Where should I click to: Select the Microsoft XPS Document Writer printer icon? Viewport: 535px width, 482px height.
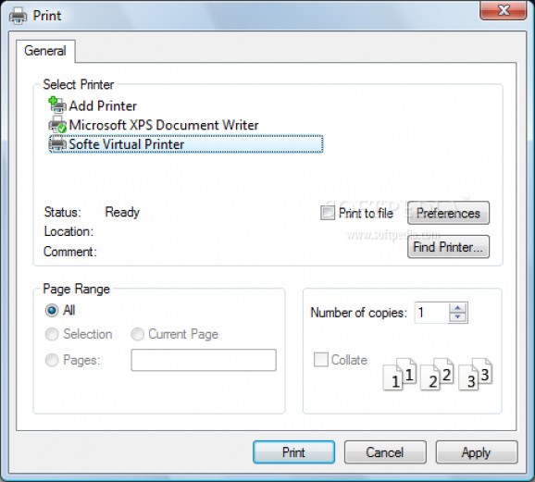57,125
